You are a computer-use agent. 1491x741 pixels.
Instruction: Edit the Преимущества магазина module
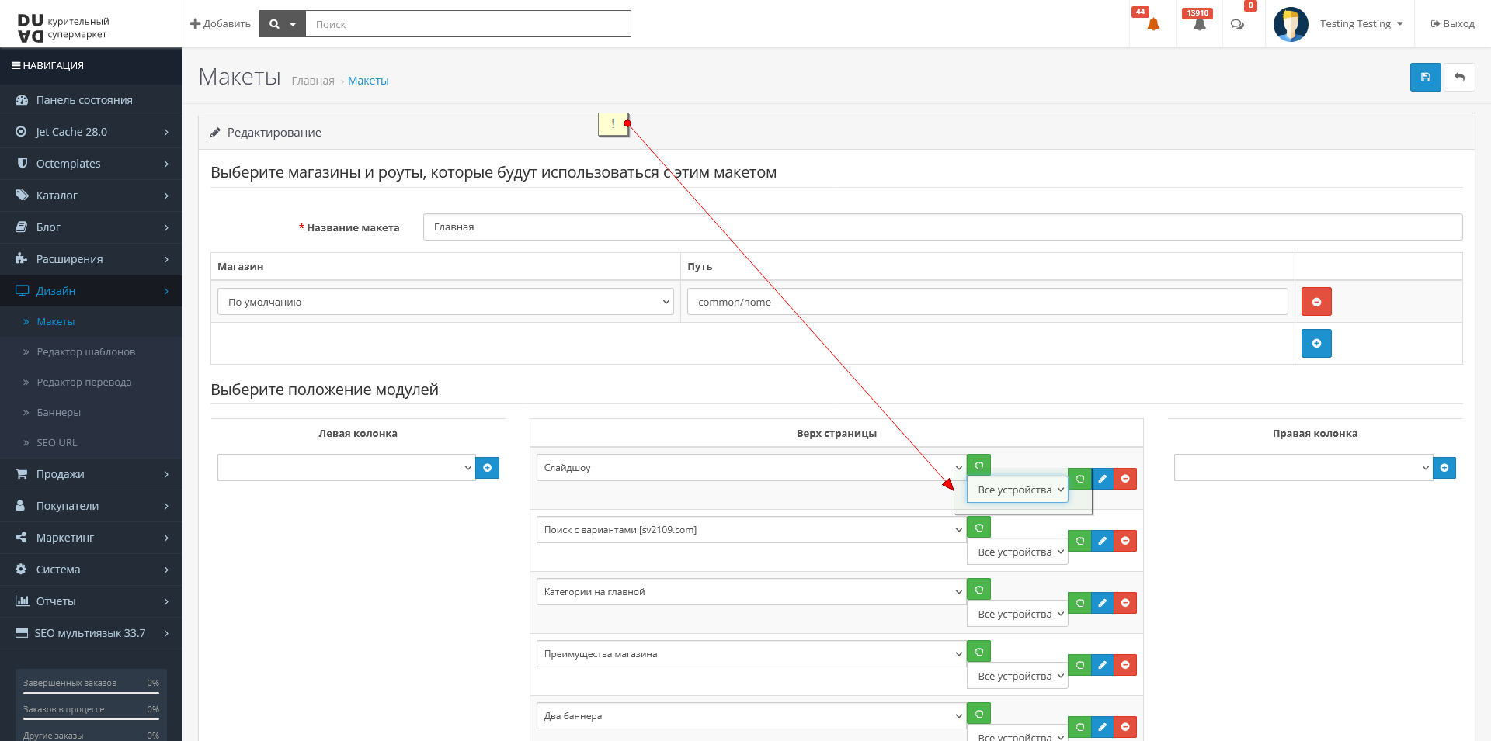[x=1102, y=665]
